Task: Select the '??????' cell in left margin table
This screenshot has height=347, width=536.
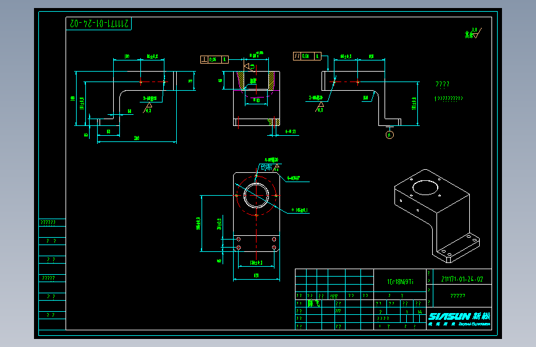Action: (48, 223)
